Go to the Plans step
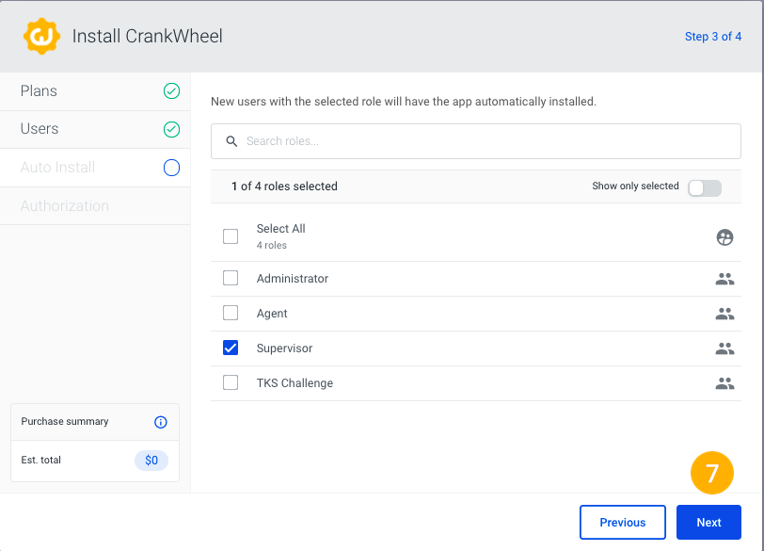Image resolution: width=764 pixels, height=551 pixels. point(95,91)
